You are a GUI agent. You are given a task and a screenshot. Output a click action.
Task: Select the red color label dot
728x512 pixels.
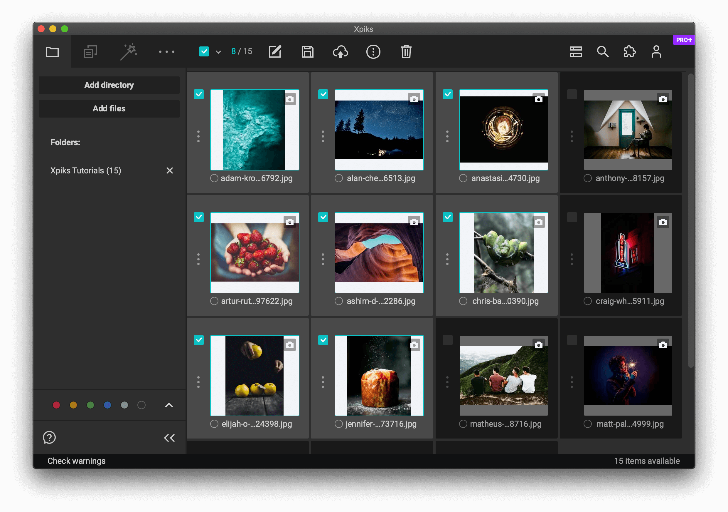(56, 405)
